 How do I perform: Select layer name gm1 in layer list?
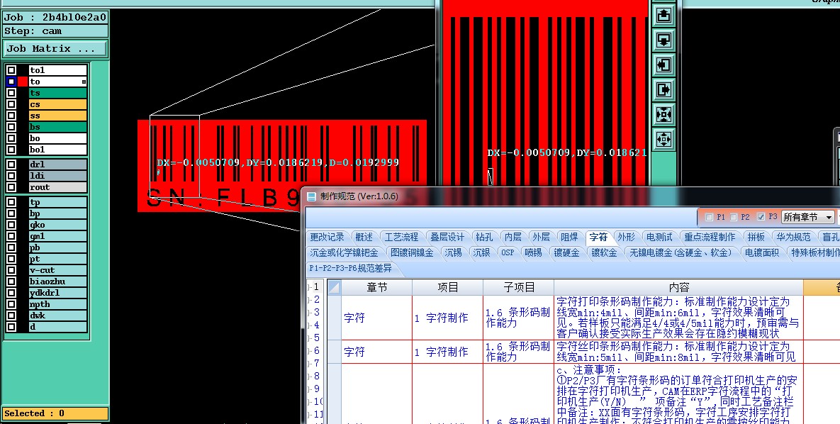(x=58, y=236)
